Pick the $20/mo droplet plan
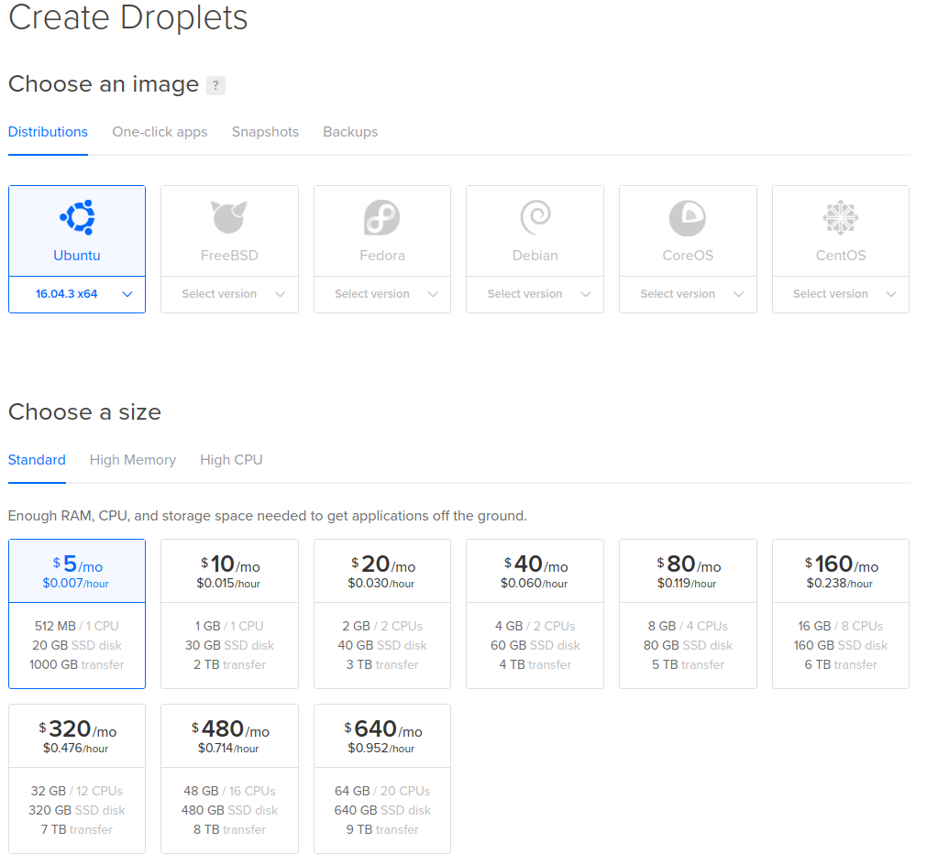 pos(382,613)
